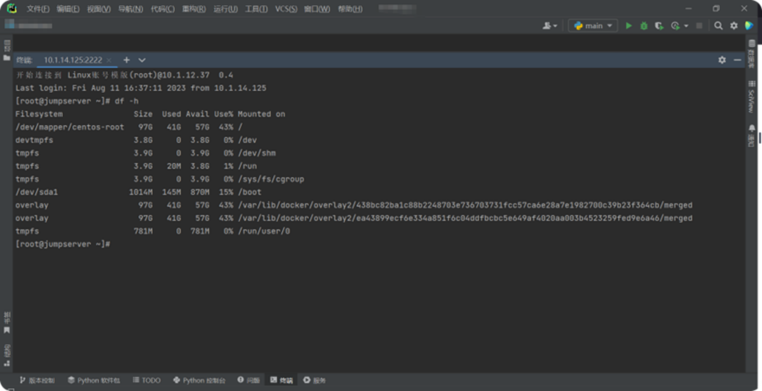Image resolution: width=762 pixels, height=391 pixels.
Task: Open the 版本控制 tool window button
Action: tap(37, 380)
